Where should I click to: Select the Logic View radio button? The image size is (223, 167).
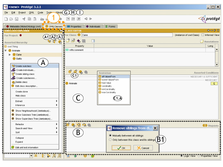[182, 156]
